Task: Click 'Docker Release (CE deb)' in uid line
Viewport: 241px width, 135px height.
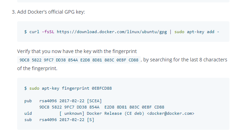Action: click(115, 113)
